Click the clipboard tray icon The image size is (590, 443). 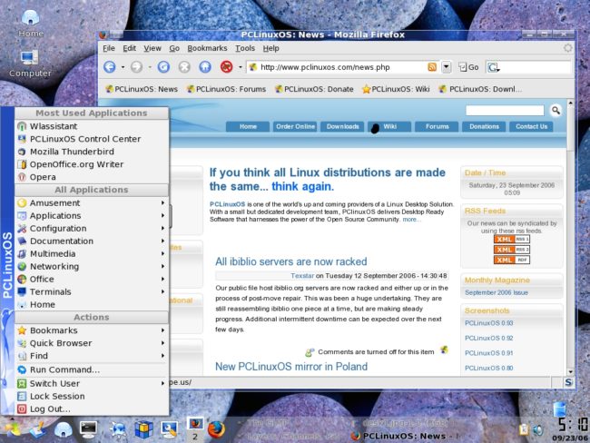[x=524, y=429]
